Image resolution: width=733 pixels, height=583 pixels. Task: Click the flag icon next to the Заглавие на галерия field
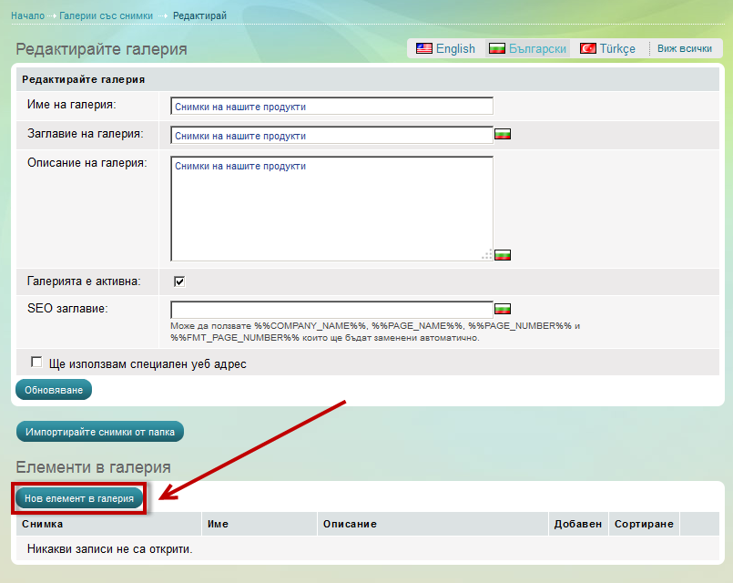pyautogui.click(x=503, y=135)
